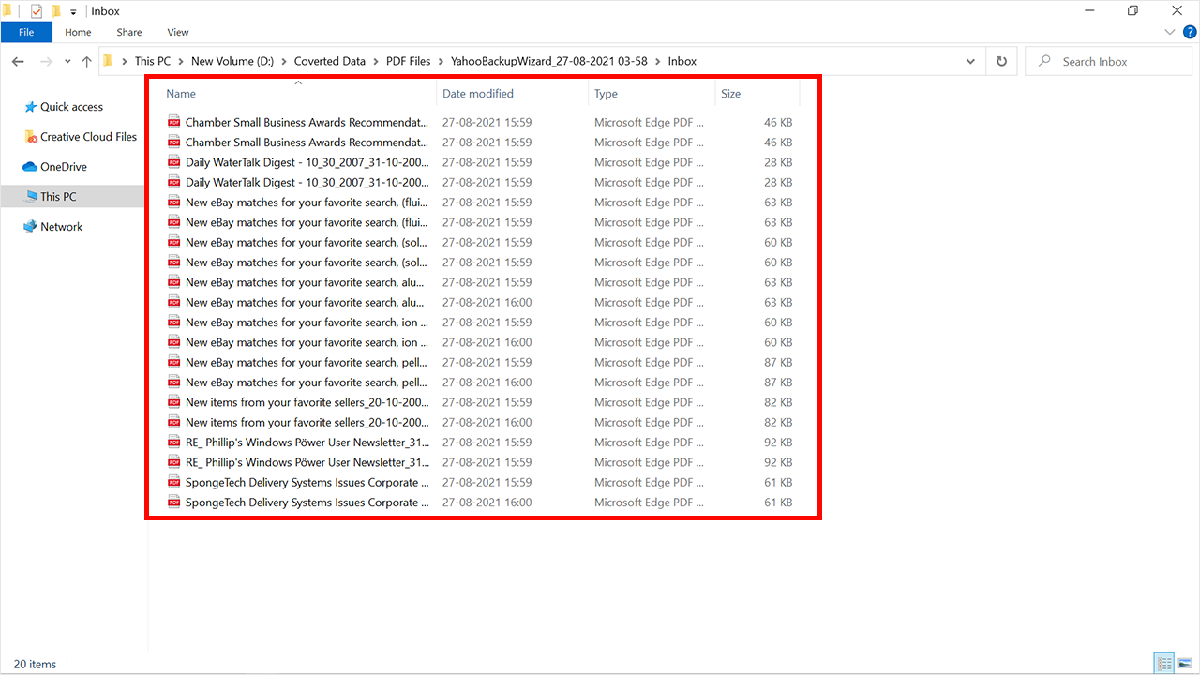Viewport: 1200px width, 675px height.
Task: Switch to details view in status bar
Action: click(x=1165, y=664)
